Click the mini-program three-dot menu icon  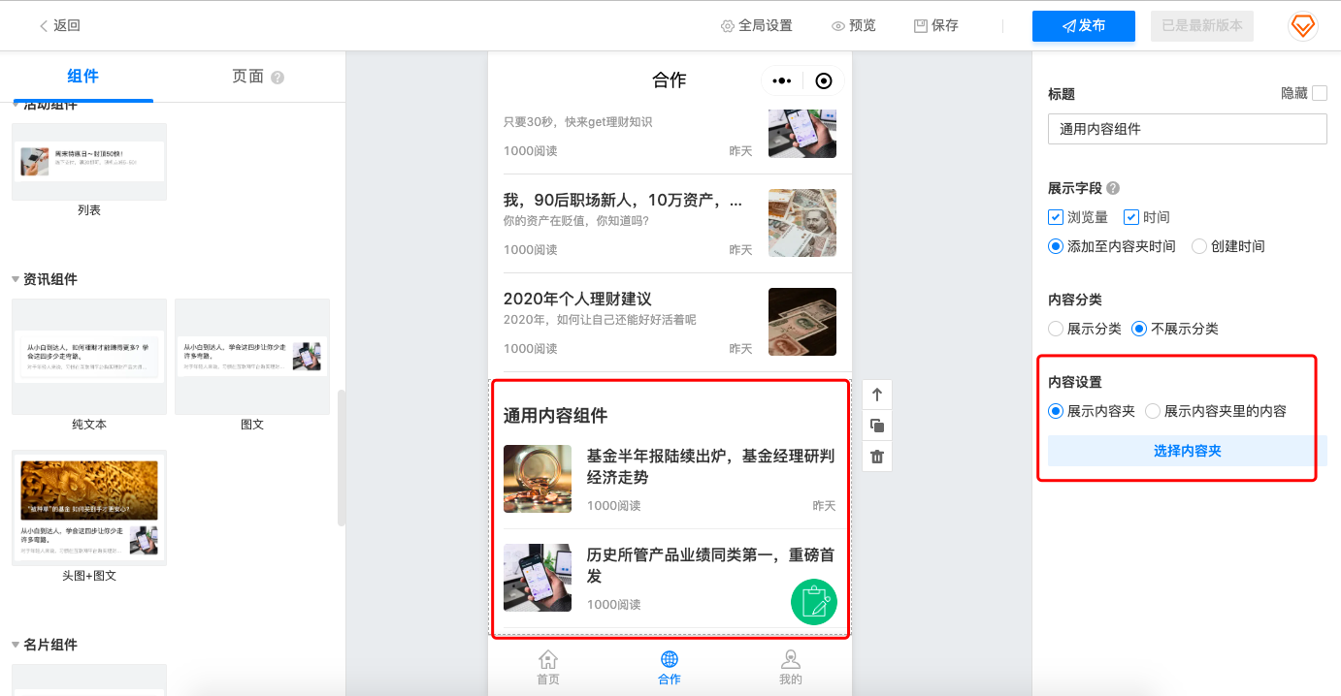tap(782, 81)
